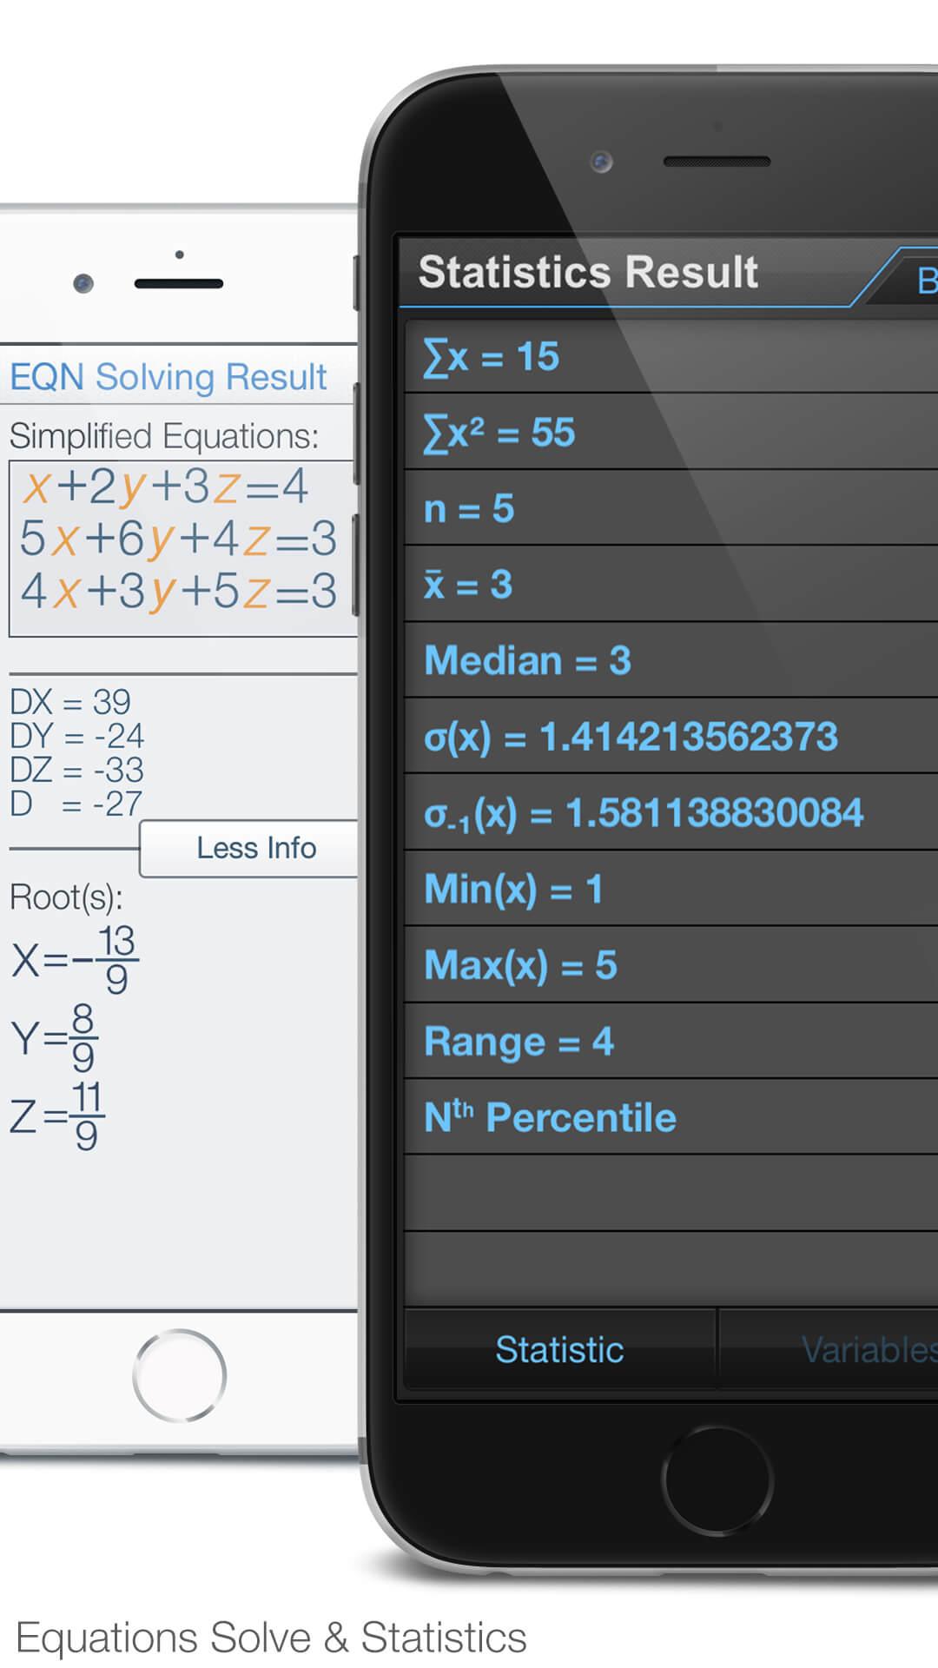Tap the white phone's home button
This screenshot has width=938, height=1668.
pyautogui.click(x=180, y=1375)
